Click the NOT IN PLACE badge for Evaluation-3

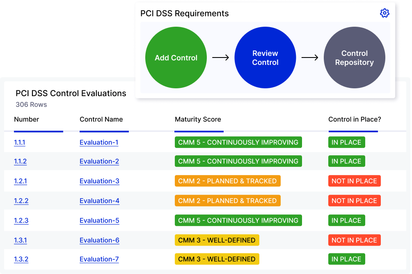(355, 181)
